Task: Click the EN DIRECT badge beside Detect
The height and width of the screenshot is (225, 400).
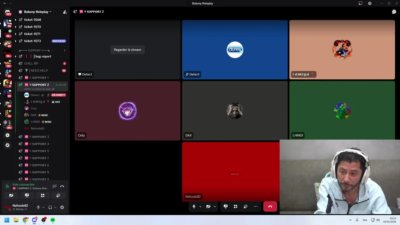Action: 58,95
